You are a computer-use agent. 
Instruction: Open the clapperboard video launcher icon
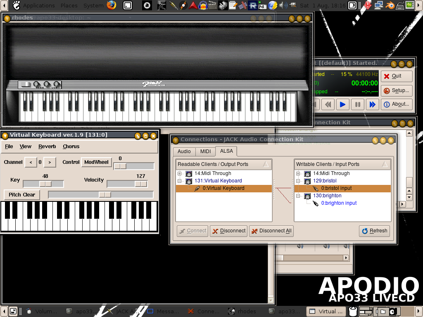(x=213, y=5)
